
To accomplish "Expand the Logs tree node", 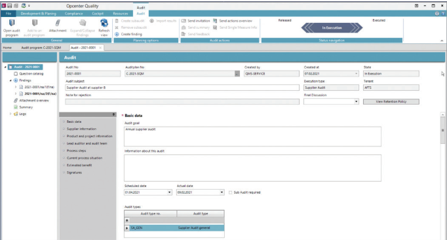I will tap(10, 114).
